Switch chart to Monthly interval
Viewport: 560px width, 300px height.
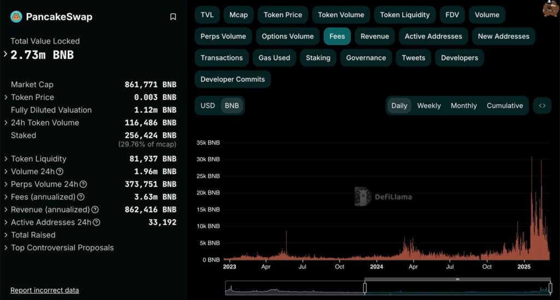[464, 106]
